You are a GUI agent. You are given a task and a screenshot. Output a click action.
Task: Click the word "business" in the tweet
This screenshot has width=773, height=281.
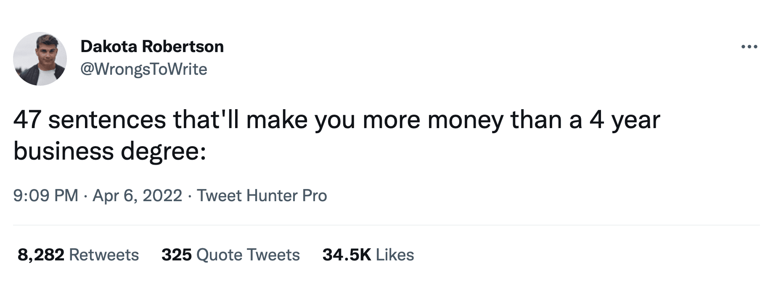point(64,151)
